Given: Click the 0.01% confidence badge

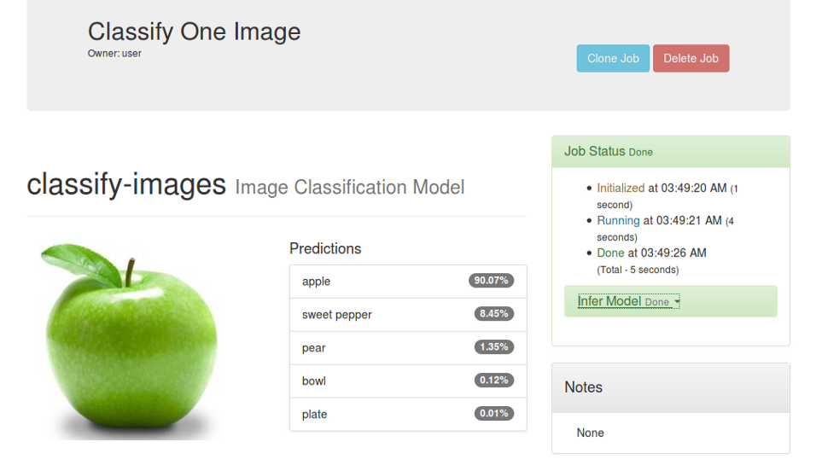Looking at the screenshot, I should (493, 414).
